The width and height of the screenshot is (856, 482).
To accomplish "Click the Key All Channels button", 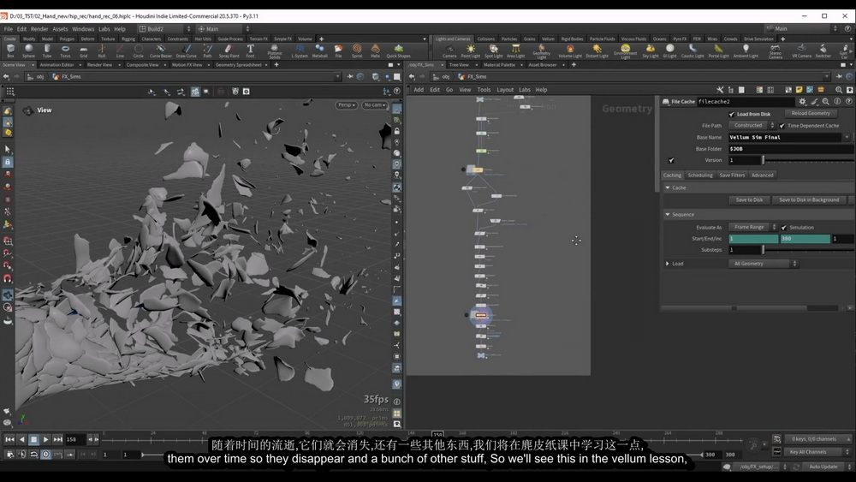I will (x=813, y=452).
